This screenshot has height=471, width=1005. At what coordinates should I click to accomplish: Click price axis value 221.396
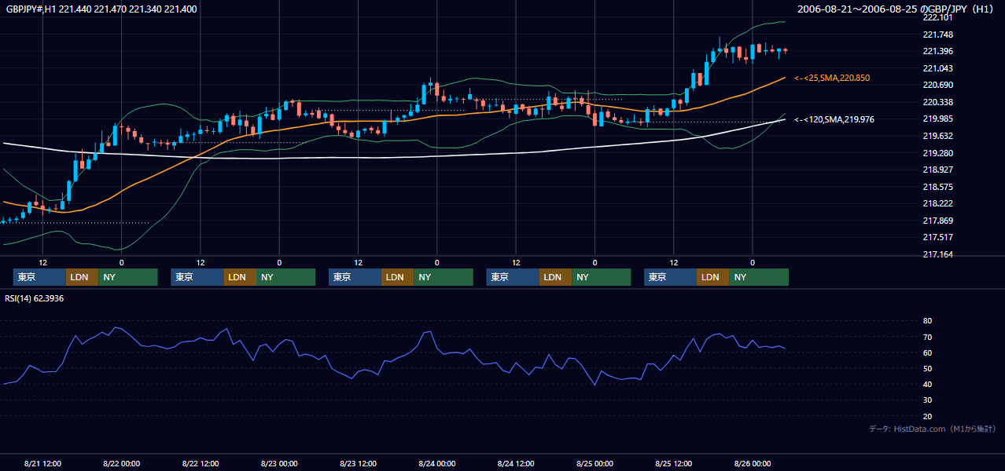pos(937,52)
